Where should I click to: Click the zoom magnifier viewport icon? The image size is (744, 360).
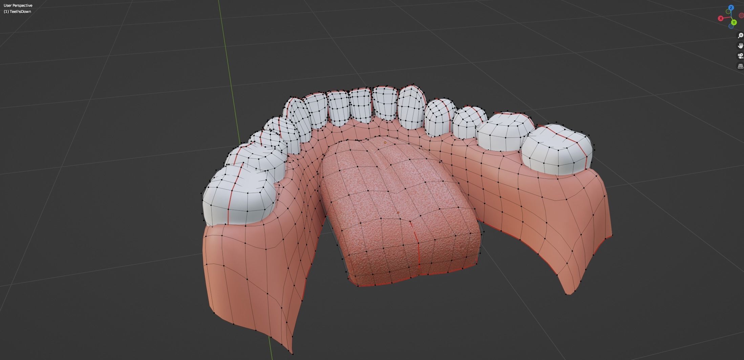(x=740, y=36)
